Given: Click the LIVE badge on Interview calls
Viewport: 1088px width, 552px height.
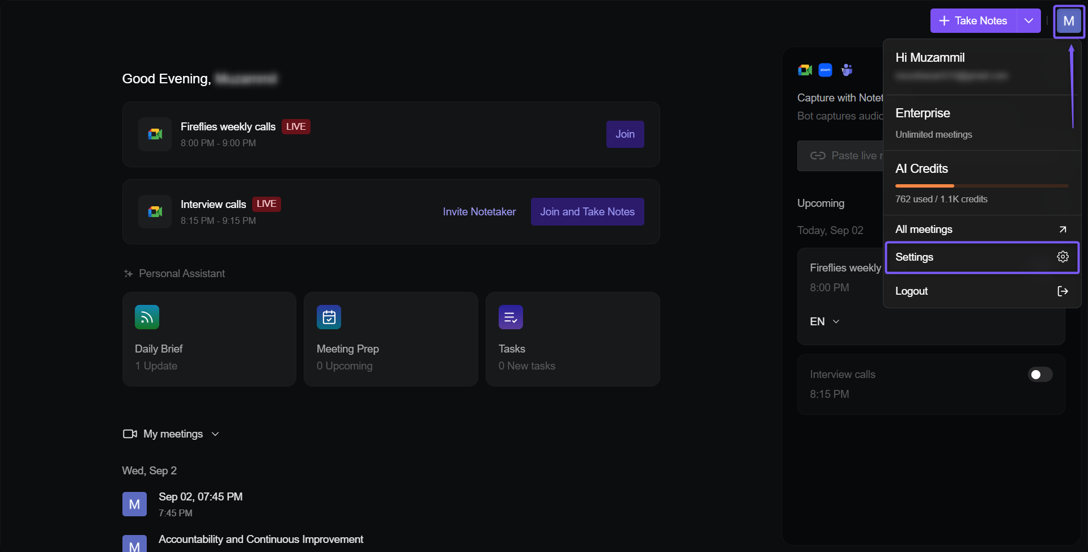Looking at the screenshot, I should point(266,204).
